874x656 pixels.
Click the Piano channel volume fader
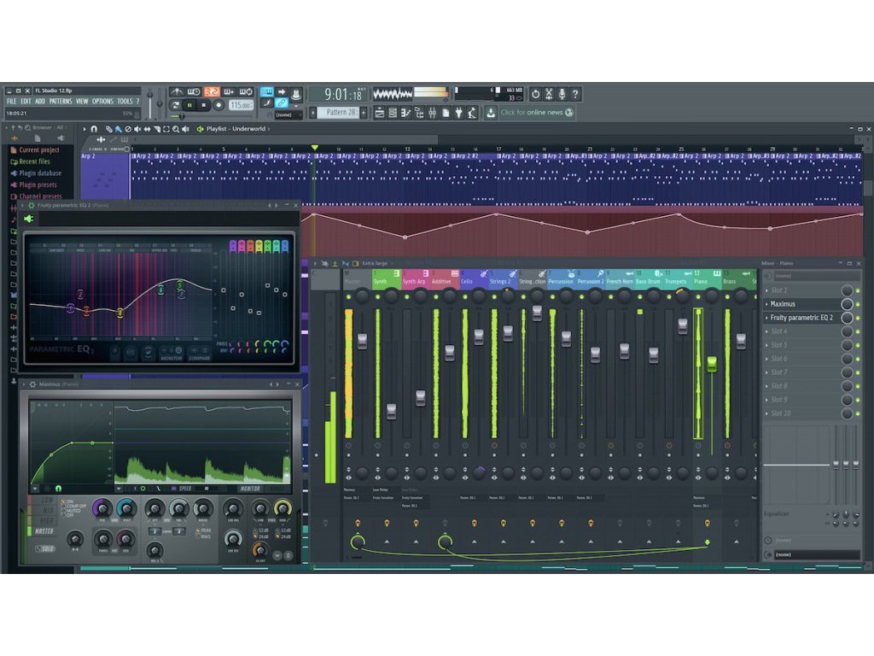[x=712, y=364]
